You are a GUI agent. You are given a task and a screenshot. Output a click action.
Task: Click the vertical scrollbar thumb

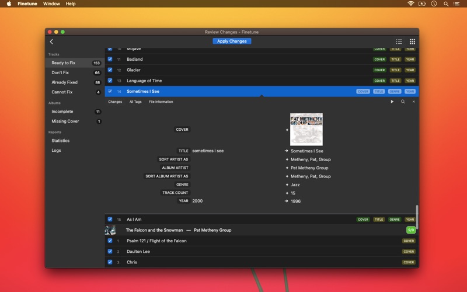coord(417,217)
